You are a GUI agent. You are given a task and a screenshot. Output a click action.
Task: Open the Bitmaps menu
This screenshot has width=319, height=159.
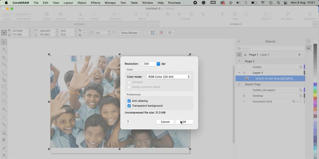[x=110, y=3]
